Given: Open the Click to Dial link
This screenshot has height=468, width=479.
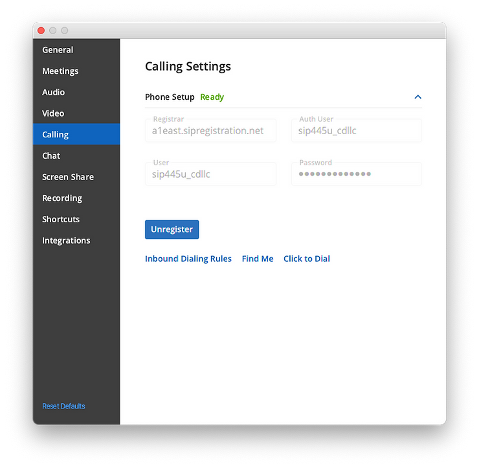Looking at the screenshot, I should pyautogui.click(x=307, y=259).
